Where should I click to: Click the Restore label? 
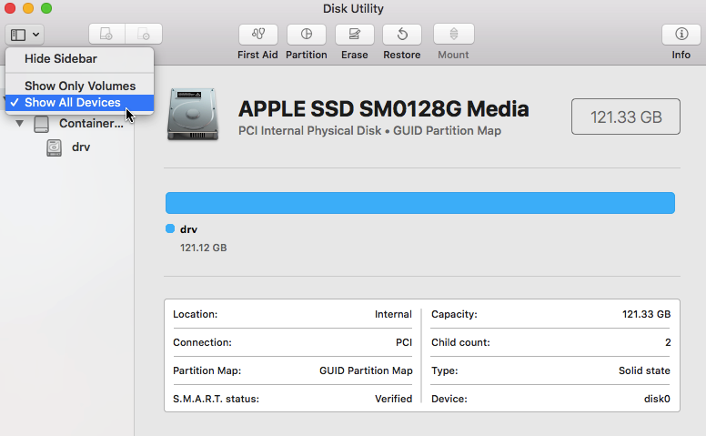(401, 55)
